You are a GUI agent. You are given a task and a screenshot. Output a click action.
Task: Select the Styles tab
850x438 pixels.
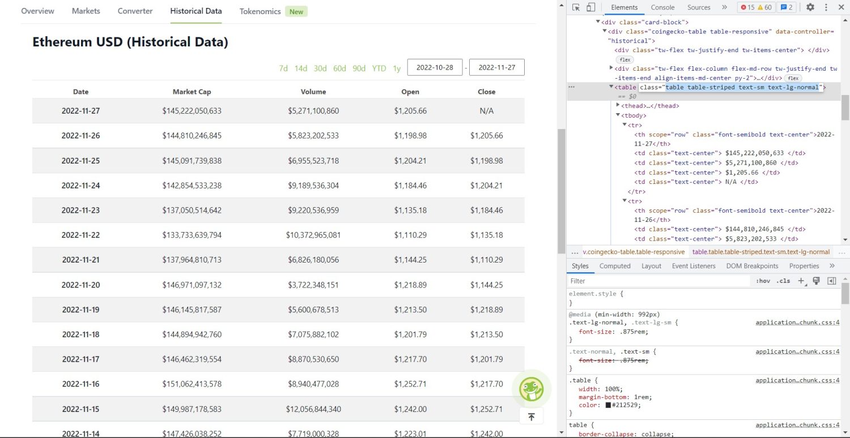[x=580, y=266]
